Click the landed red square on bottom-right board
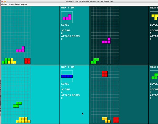This screenshot has height=124, width=158. point(116,120)
